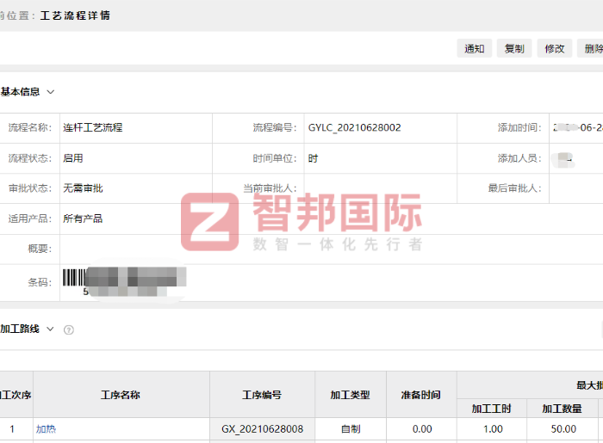Click the 加工类型 column header
Screen dimensions: 603x443
(x=351, y=395)
